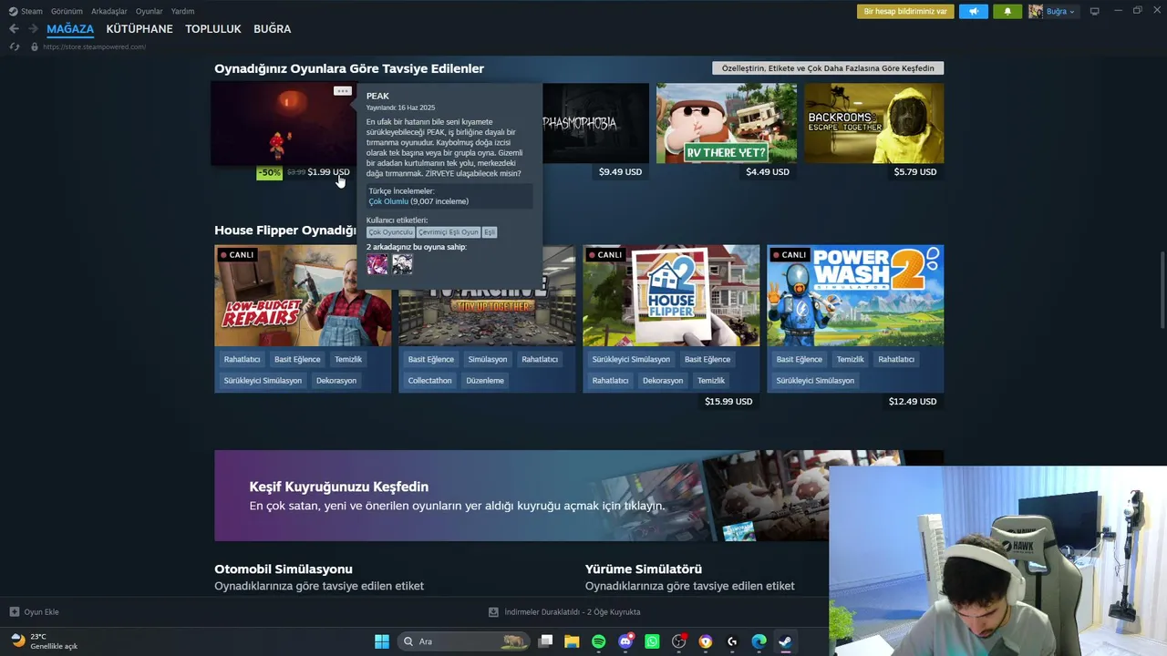Switch to the TOPLULUK tab
1167x656 pixels.
click(213, 29)
